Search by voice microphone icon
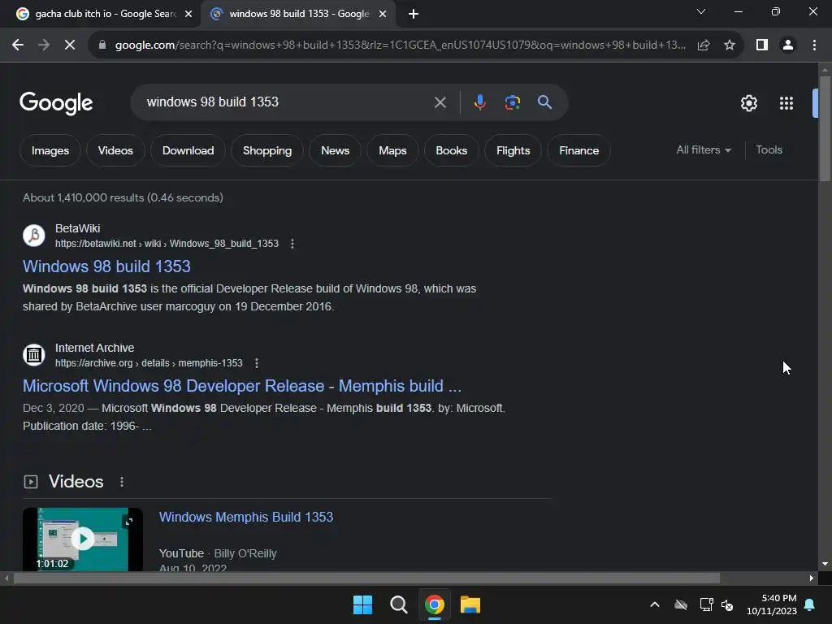 click(x=479, y=102)
